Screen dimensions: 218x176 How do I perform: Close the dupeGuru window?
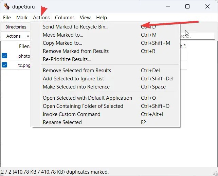[x=207, y=6]
